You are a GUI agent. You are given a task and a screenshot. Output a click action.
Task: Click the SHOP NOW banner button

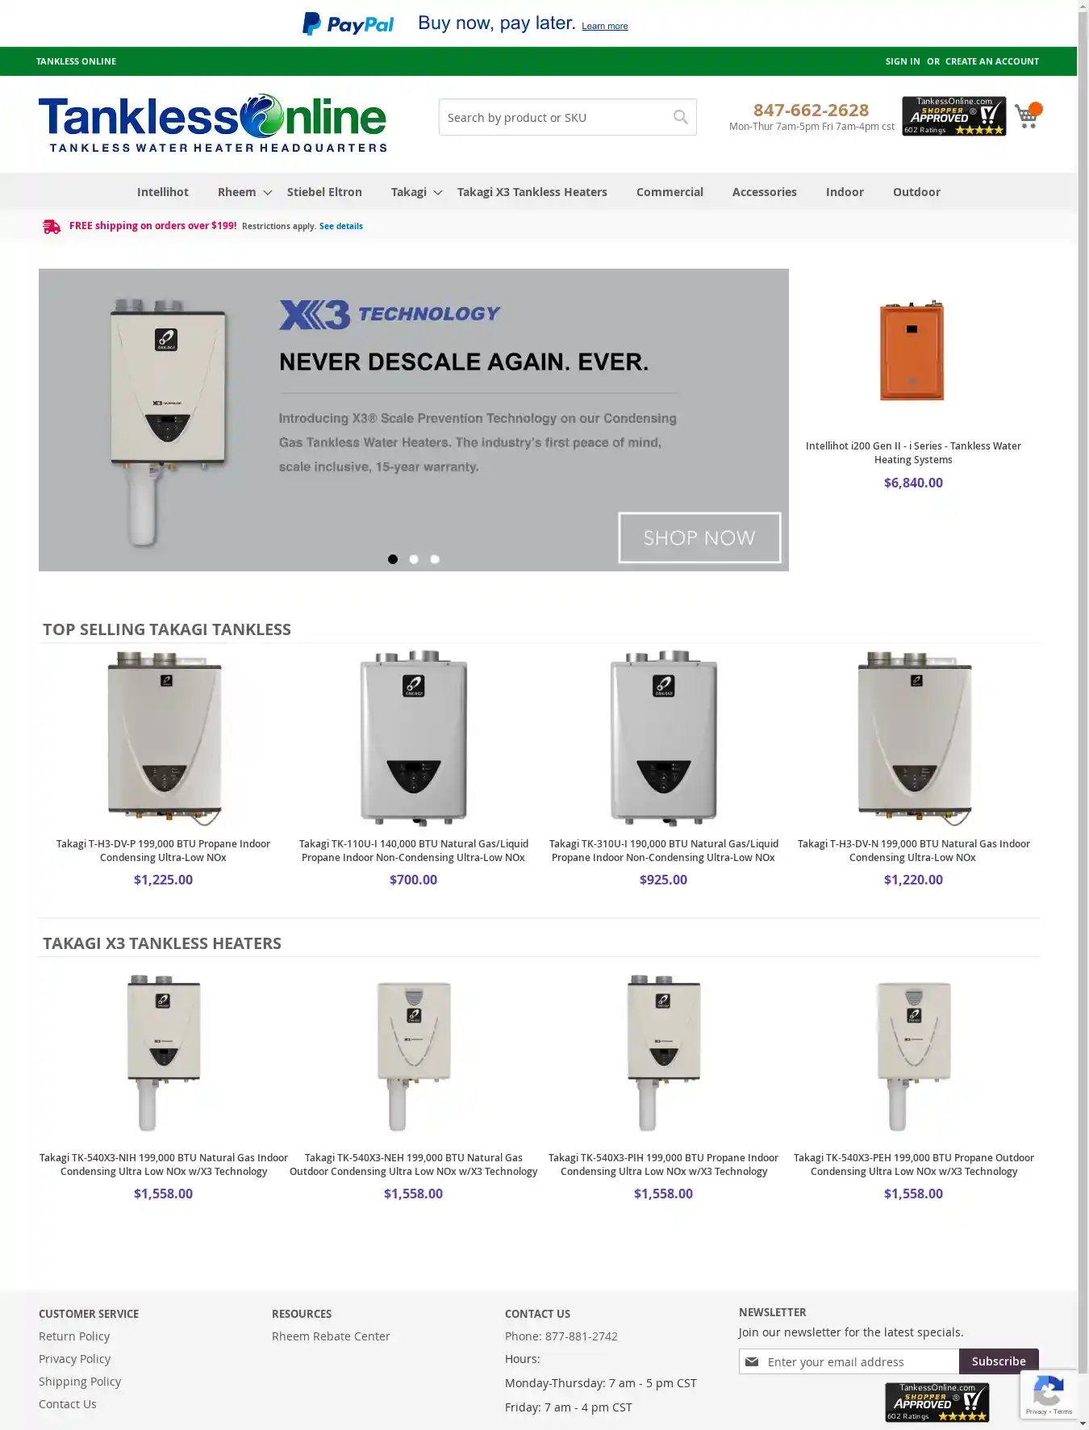699,537
